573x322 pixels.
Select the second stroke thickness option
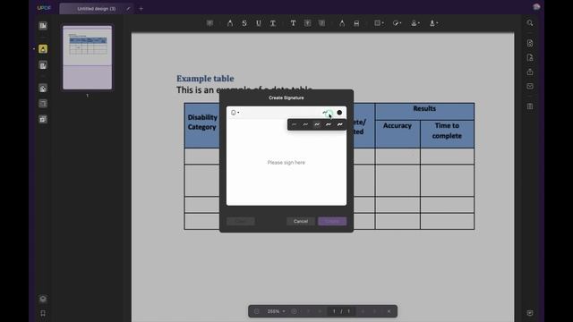pyautogui.click(x=305, y=124)
